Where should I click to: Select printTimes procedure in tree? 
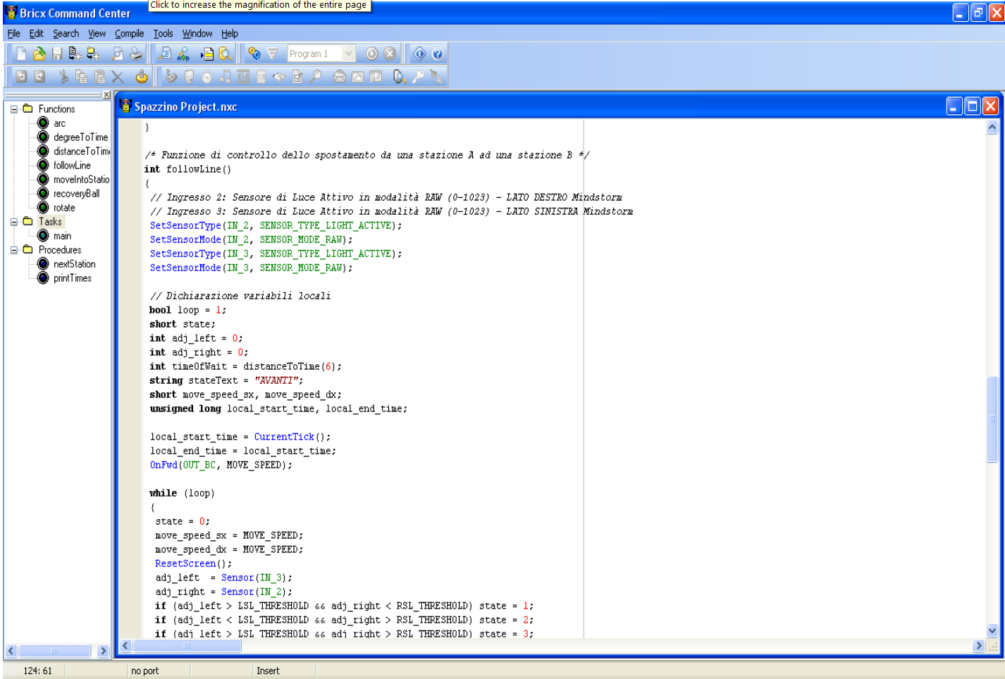[73, 278]
